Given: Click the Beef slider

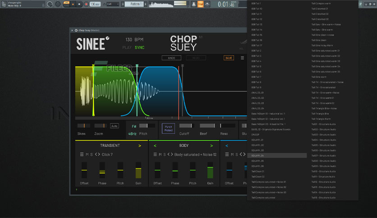Looking at the screenshot, I should [207, 126].
